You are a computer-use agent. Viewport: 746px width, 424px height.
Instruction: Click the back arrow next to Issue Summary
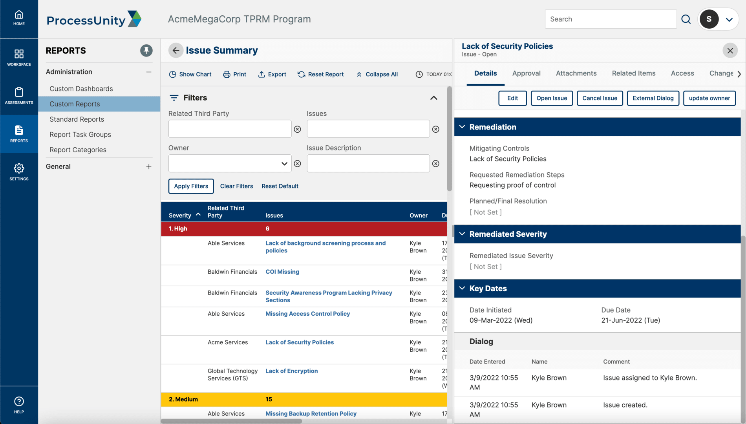click(x=176, y=51)
